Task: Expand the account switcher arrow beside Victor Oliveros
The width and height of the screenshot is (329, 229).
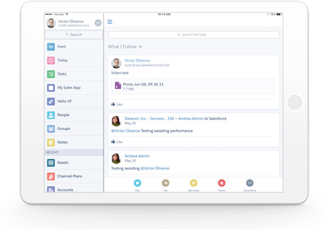Action: coord(98,23)
